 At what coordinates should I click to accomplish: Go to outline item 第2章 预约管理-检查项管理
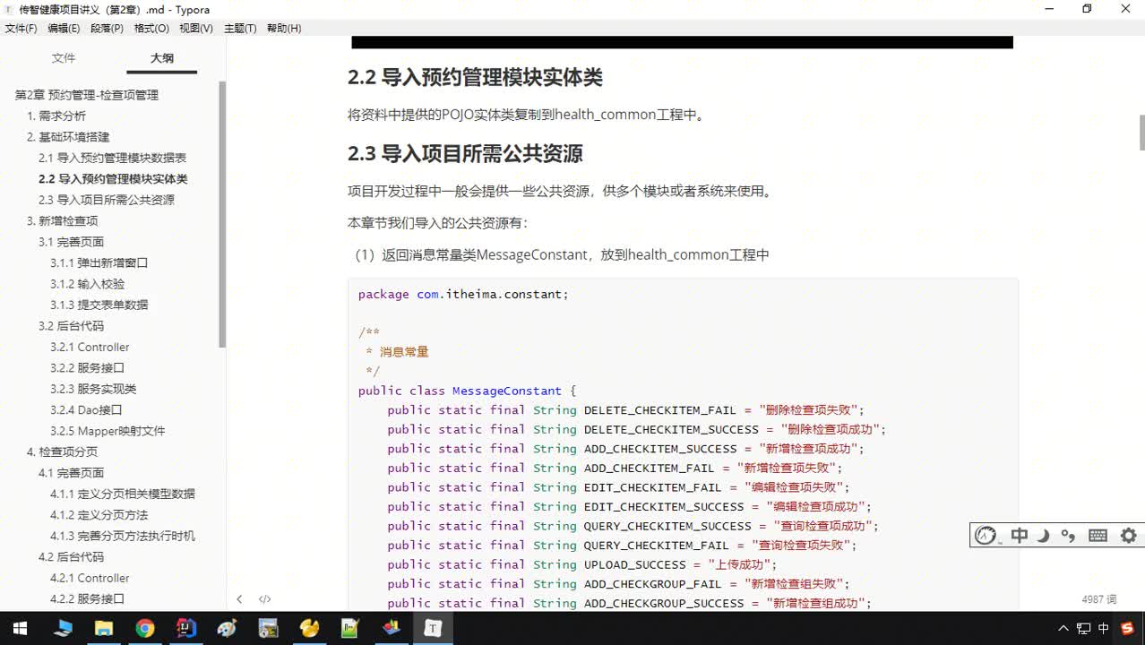87,95
